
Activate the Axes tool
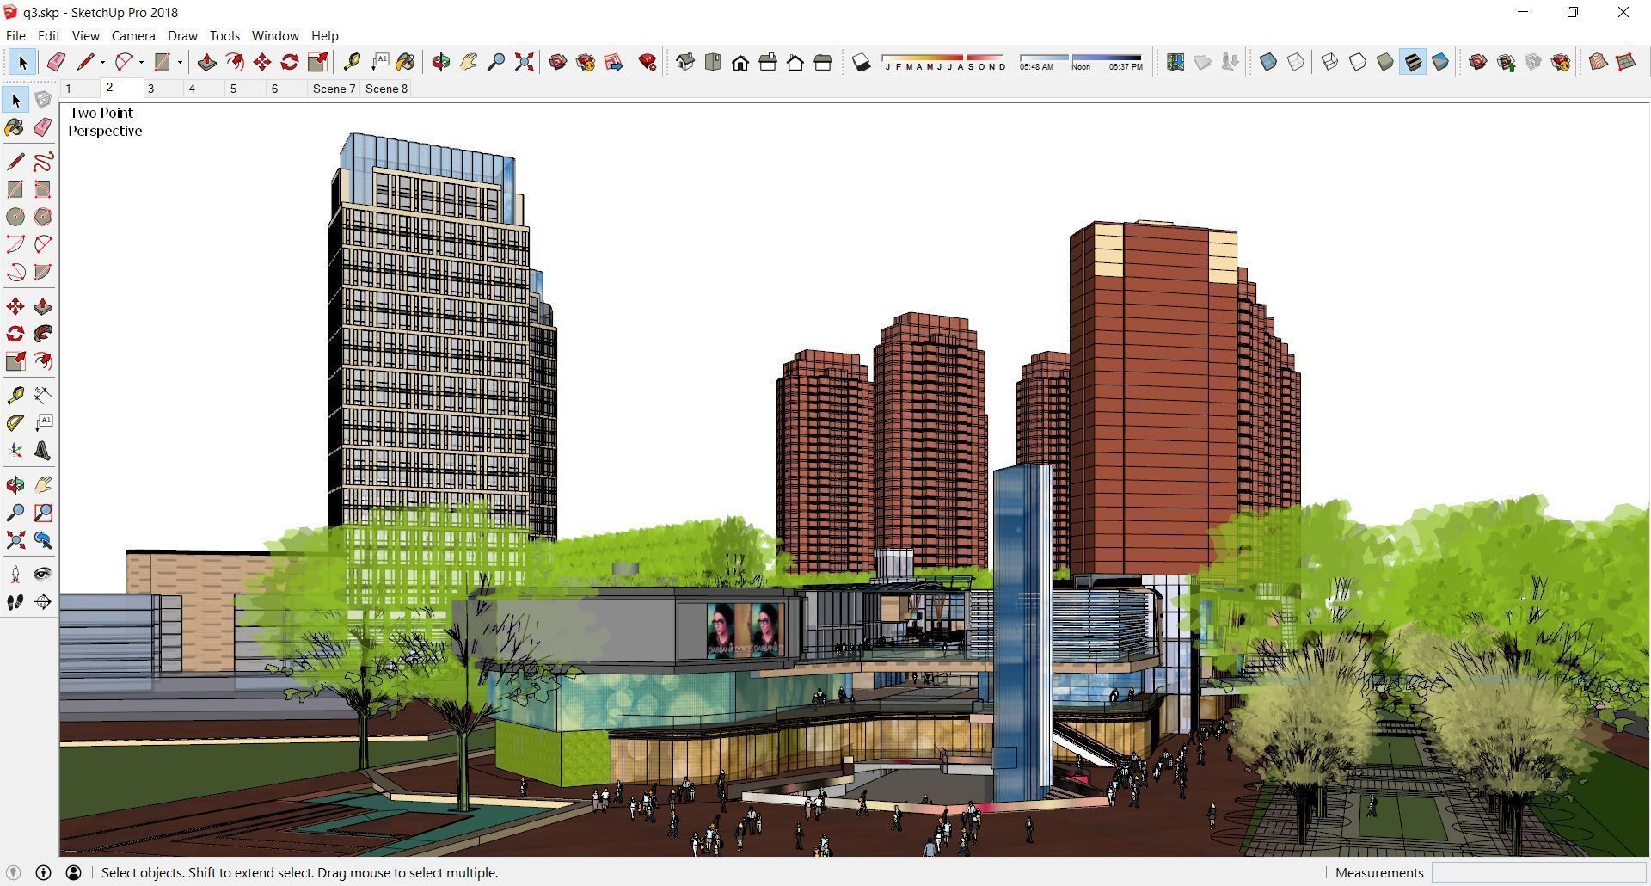pyautogui.click(x=15, y=451)
